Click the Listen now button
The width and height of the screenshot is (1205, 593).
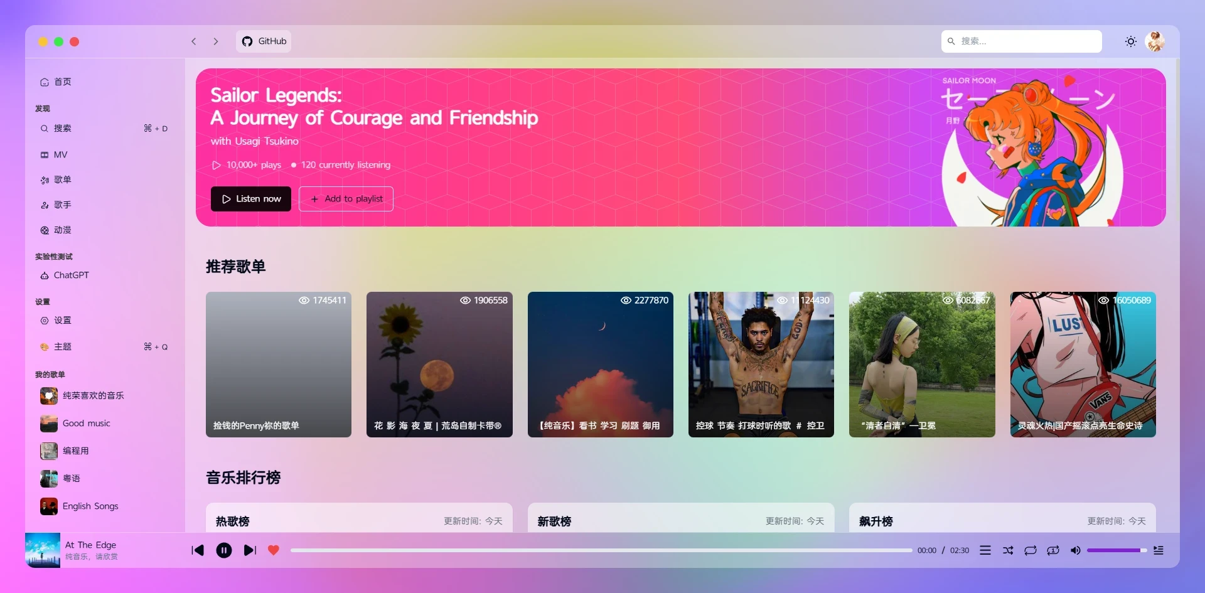click(251, 199)
